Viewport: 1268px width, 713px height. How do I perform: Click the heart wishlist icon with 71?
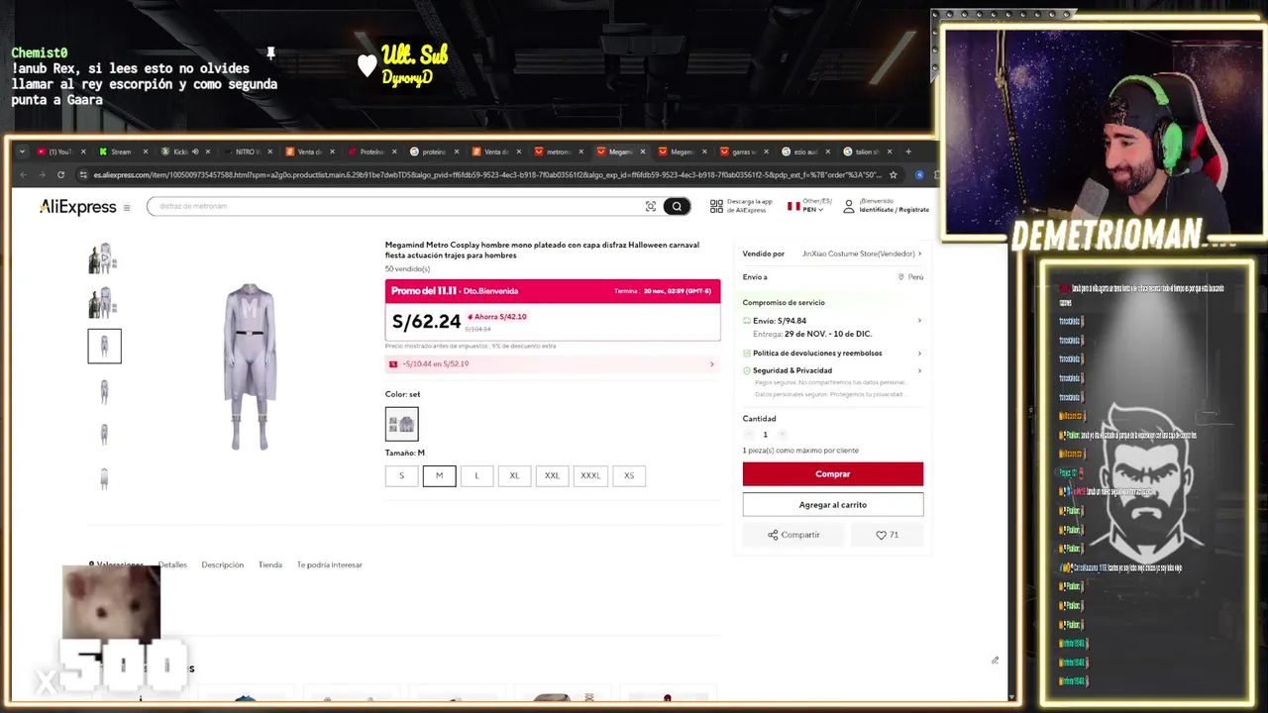[x=881, y=535]
